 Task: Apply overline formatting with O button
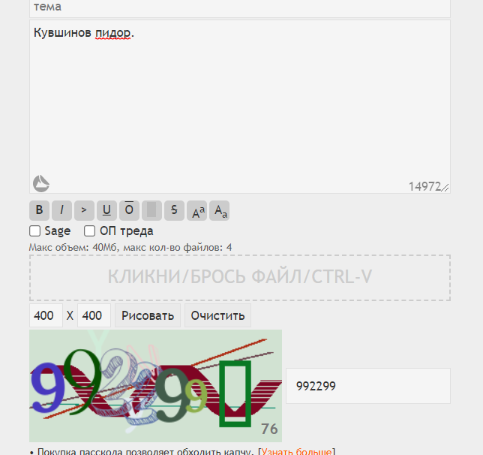(x=129, y=210)
